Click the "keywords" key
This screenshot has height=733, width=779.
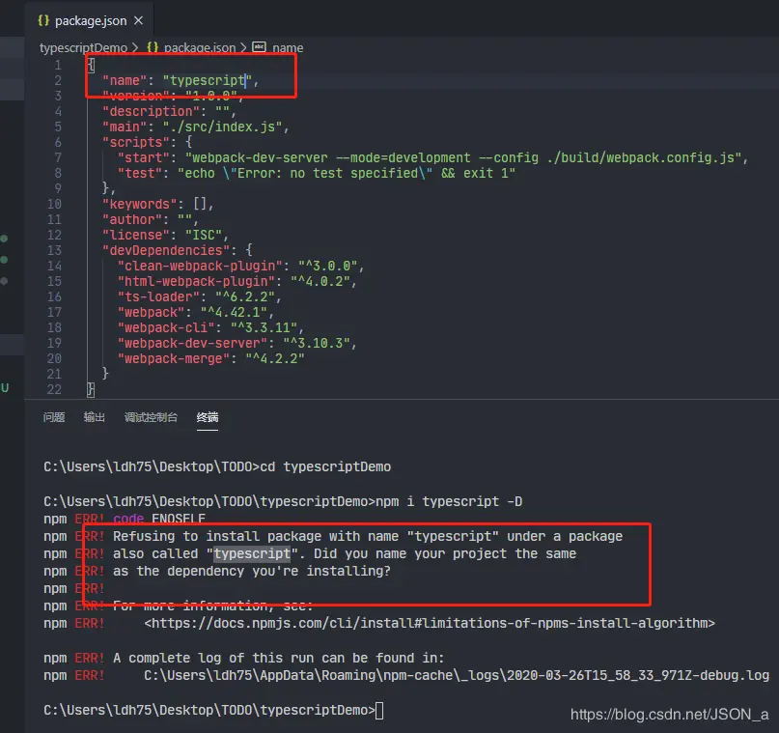(140, 204)
